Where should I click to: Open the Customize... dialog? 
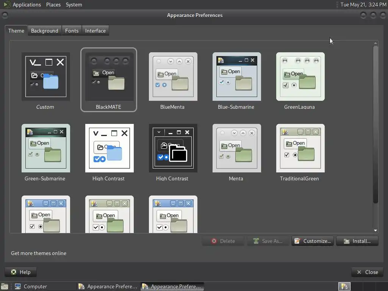[313, 241]
